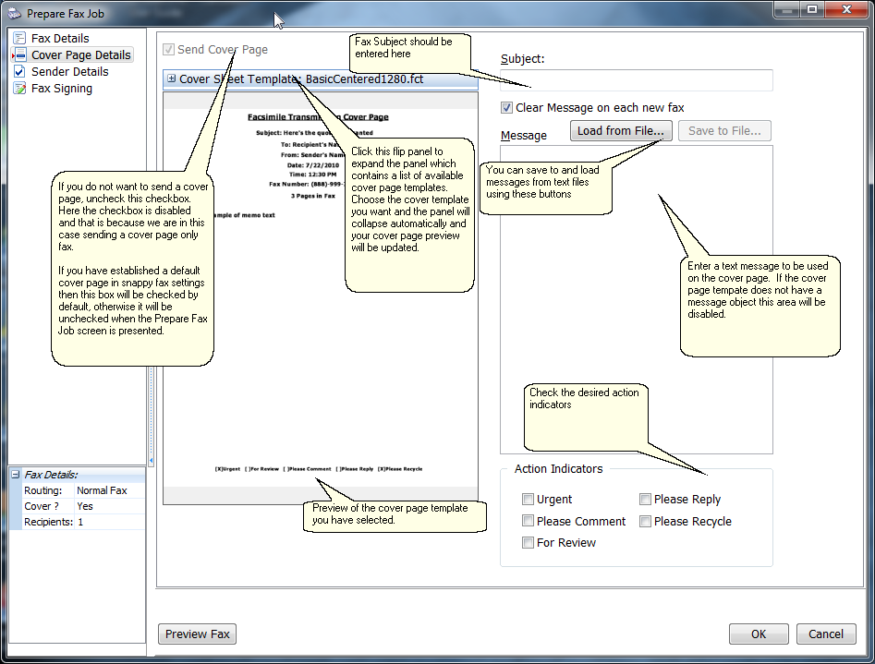Toggle Clear Message on each new fax
The width and height of the screenshot is (875, 664).
(506, 108)
